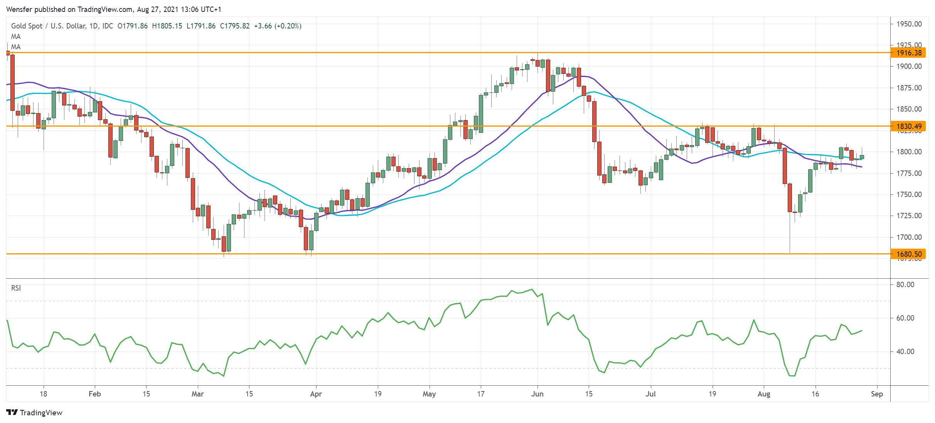Click the C1795.82 close value in header
Viewport: 935px width, 423px height.
[x=234, y=26]
